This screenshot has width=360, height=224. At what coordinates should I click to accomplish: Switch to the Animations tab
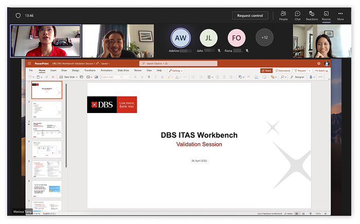(x=106, y=70)
